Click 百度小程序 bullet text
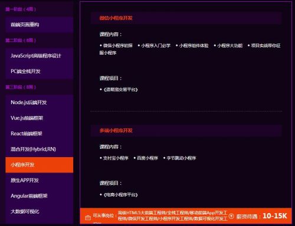This screenshot has height=226, width=295. 147,158
